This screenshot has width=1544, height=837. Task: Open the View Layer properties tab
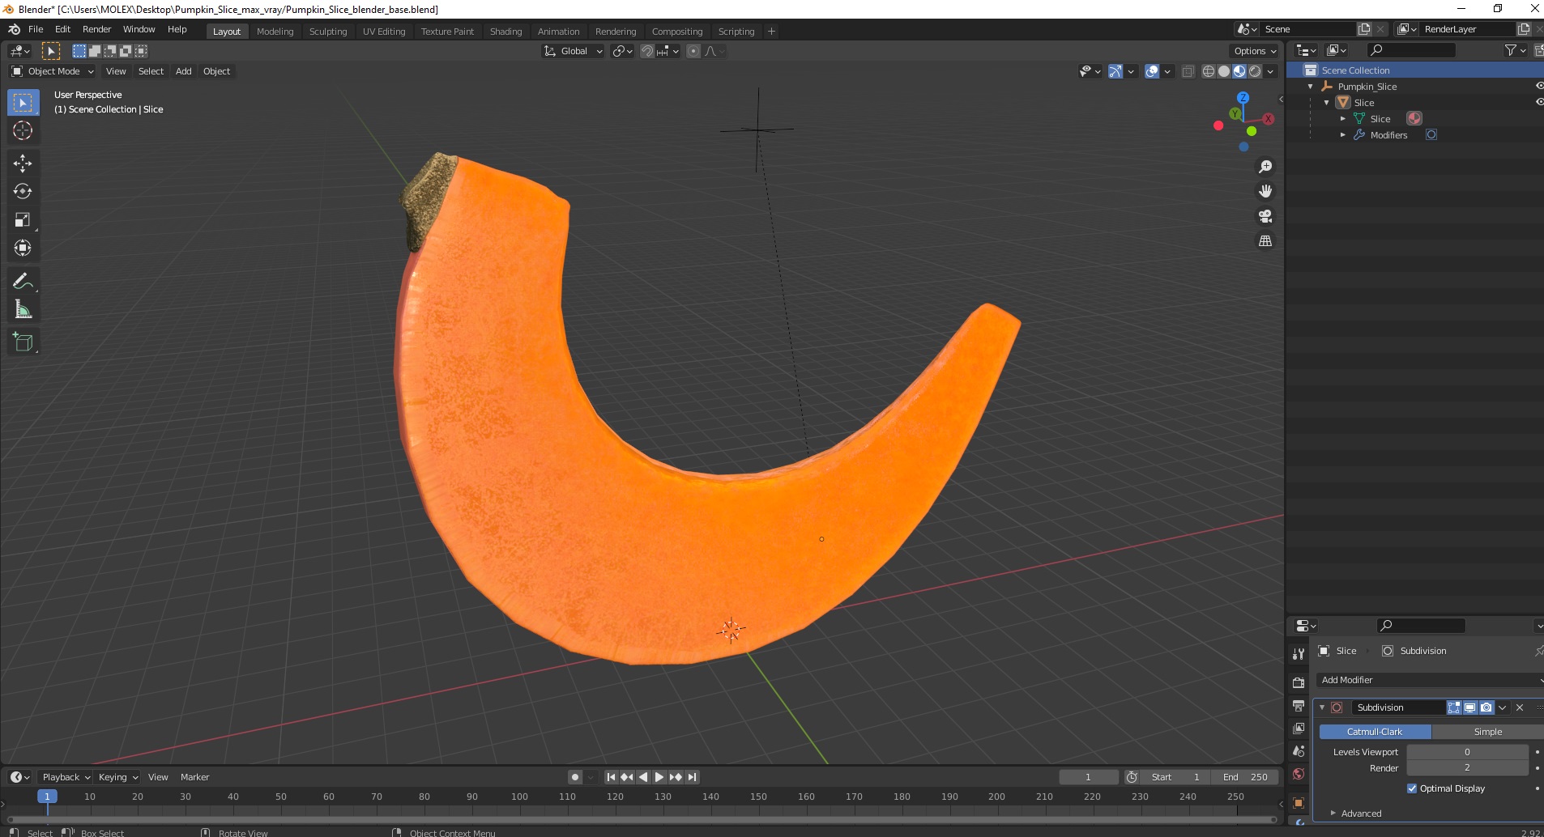click(1299, 729)
